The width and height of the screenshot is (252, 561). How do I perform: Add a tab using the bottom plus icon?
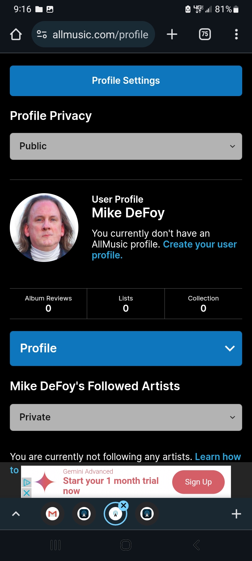[x=236, y=514]
